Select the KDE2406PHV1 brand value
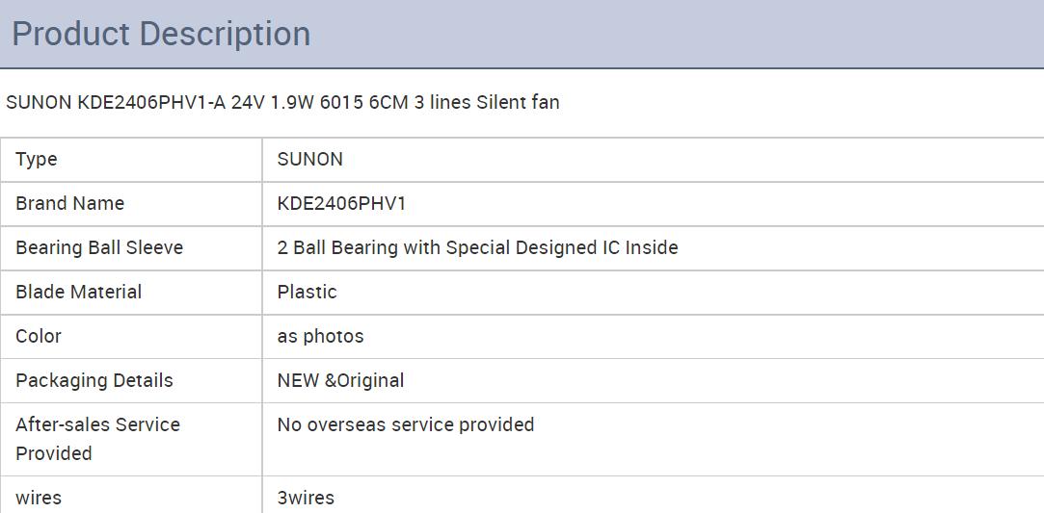The width and height of the screenshot is (1044, 513). [x=341, y=203]
